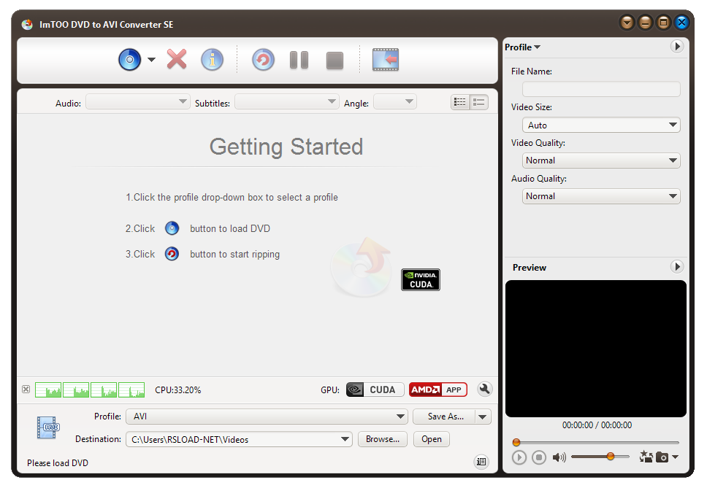
Task: Click the preview Stop button
Action: click(x=539, y=458)
